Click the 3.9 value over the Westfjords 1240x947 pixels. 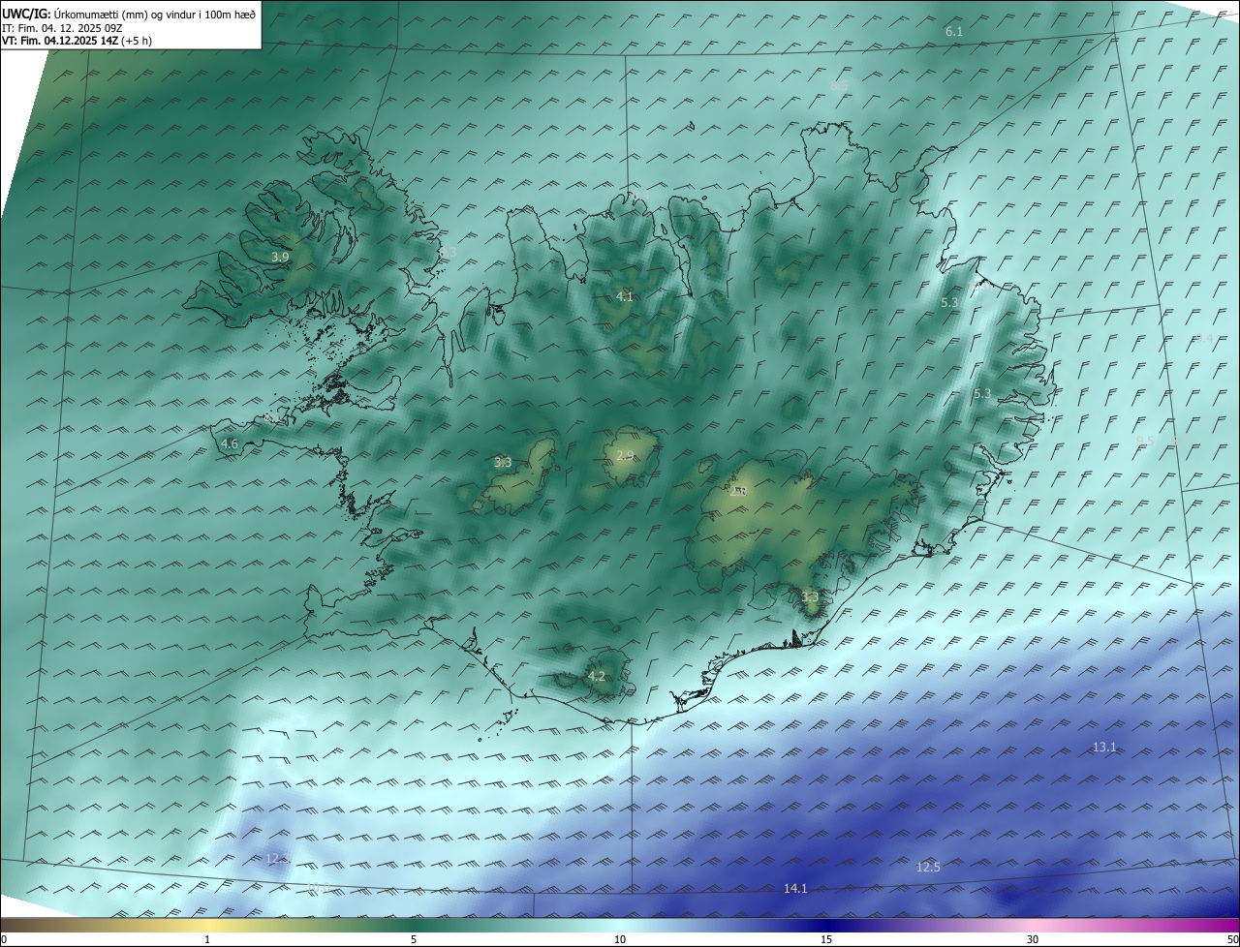(x=280, y=257)
